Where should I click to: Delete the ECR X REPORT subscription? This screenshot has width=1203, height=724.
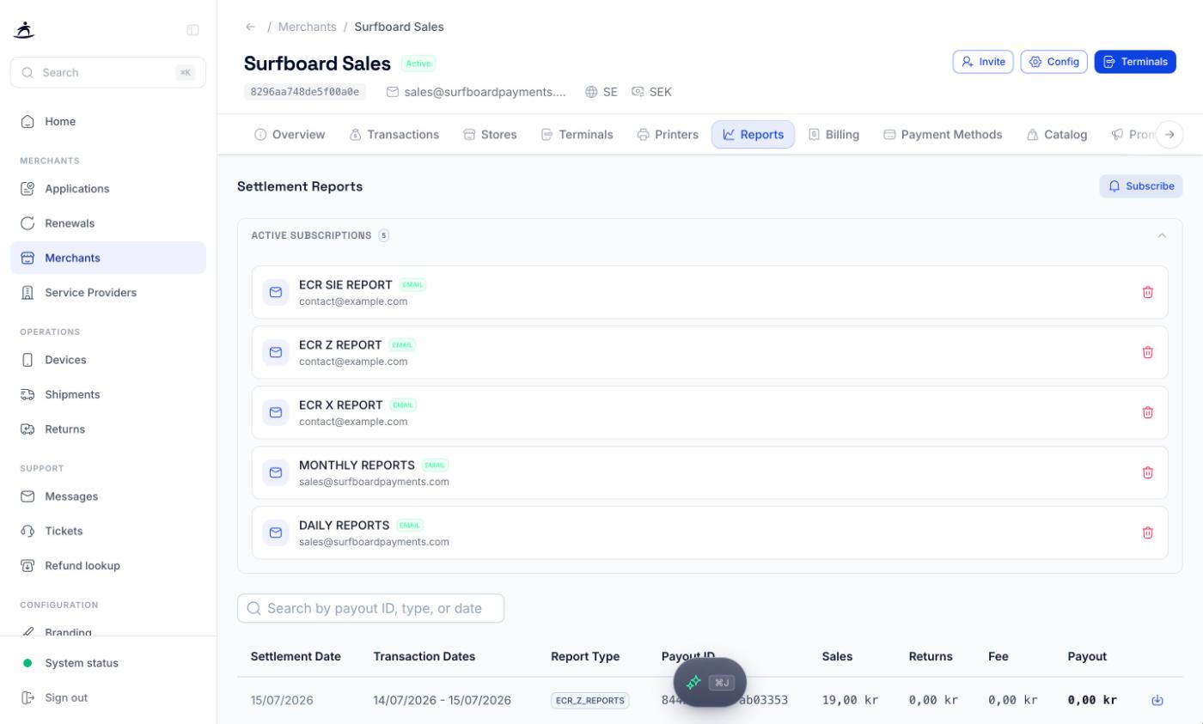coord(1147,412)
